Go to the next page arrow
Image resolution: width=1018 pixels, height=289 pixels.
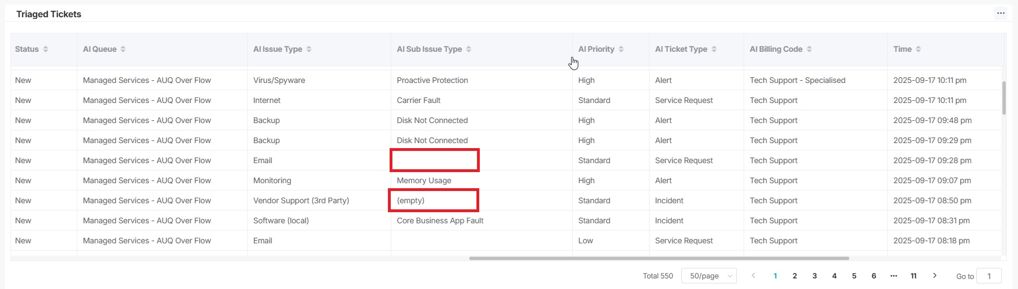coord(935,276)
